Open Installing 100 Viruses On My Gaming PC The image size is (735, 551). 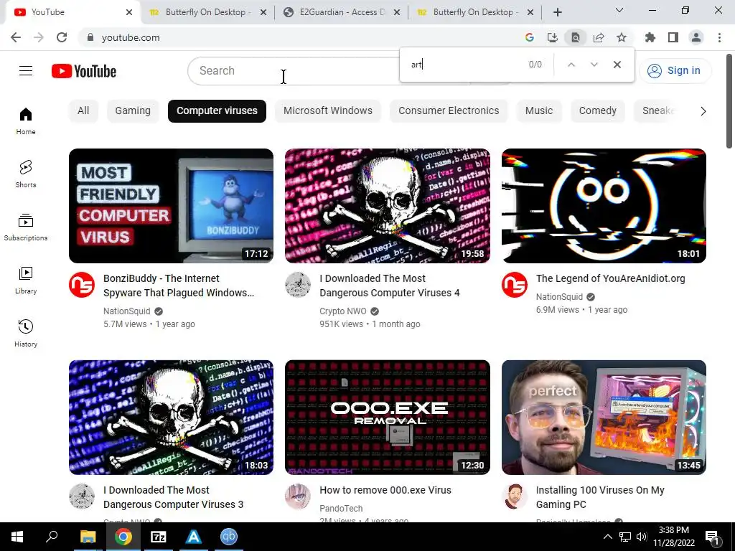coord(600,497)
